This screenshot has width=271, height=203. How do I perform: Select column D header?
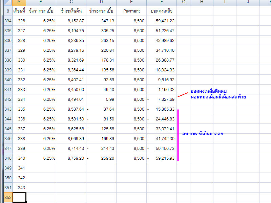[101, 3]
